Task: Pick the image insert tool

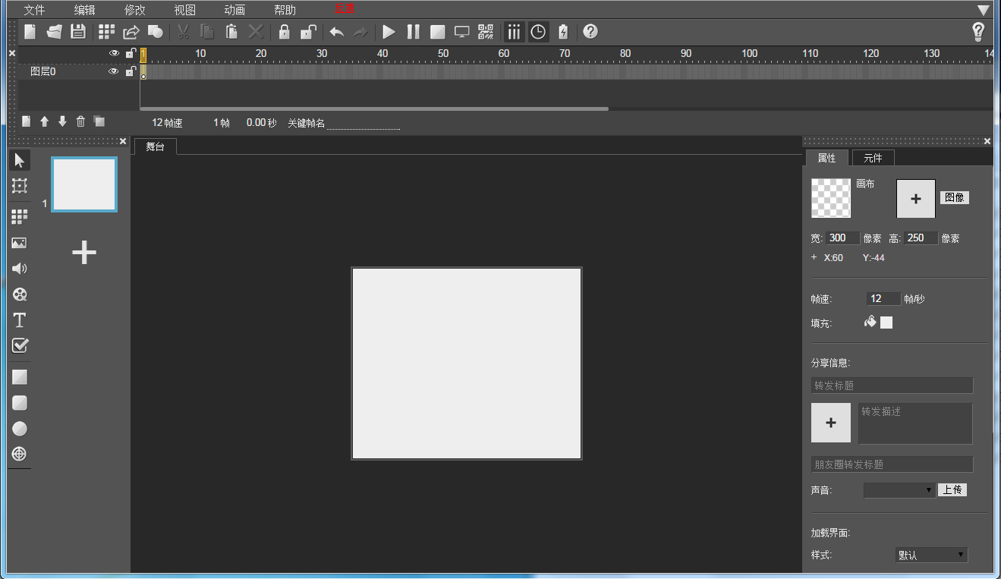Action: tap(20, 243)
